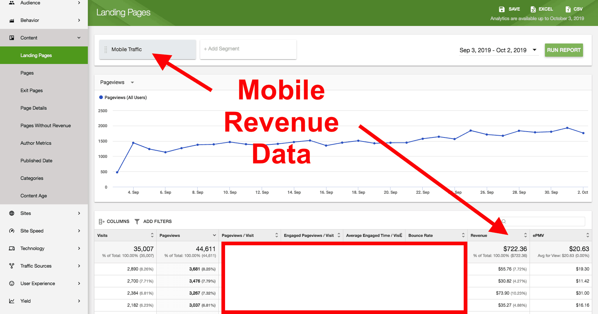Click the Add Filters funnel icon
Screen dimensions: 598x314
coord(137,222)
